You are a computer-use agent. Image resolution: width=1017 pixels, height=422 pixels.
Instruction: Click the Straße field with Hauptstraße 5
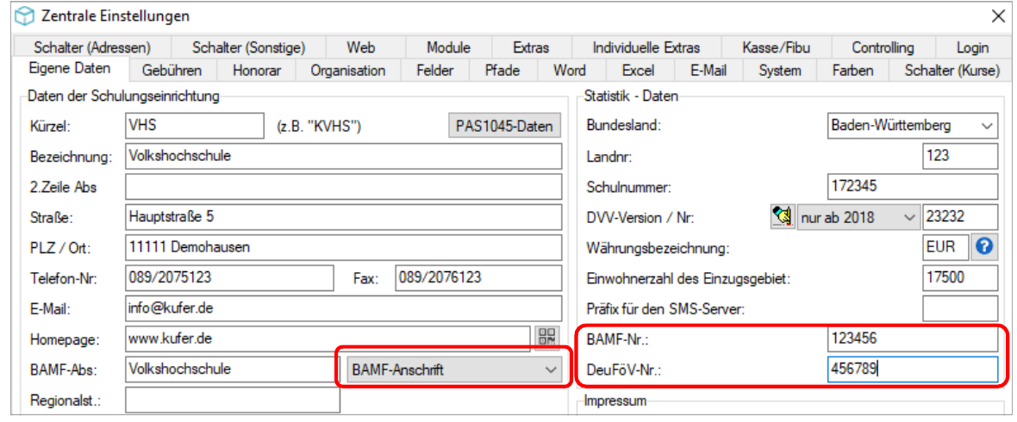[x=343, y=217]
